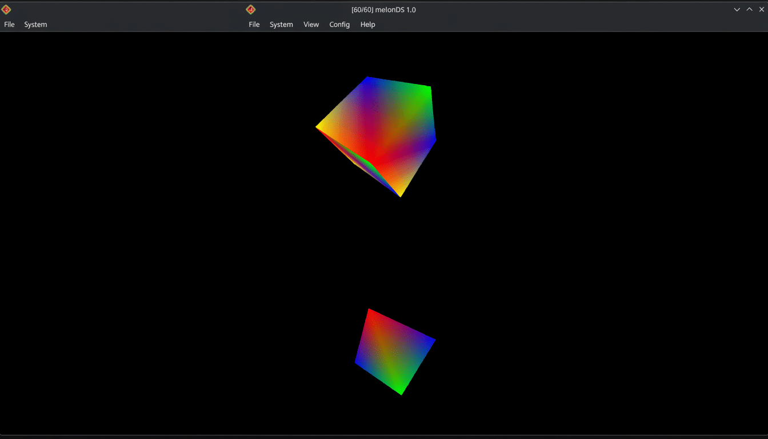Open the System menu on the far-left menu bar
The height and width of the screenshot is (439, 768).
(x=35, y=24)
